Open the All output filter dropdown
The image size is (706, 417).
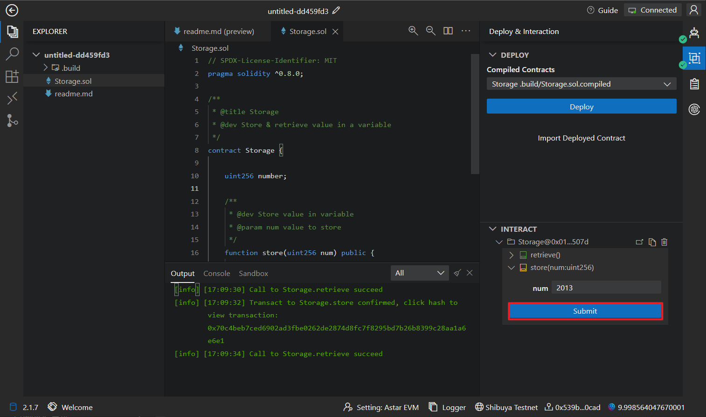[x=419, y=273]
